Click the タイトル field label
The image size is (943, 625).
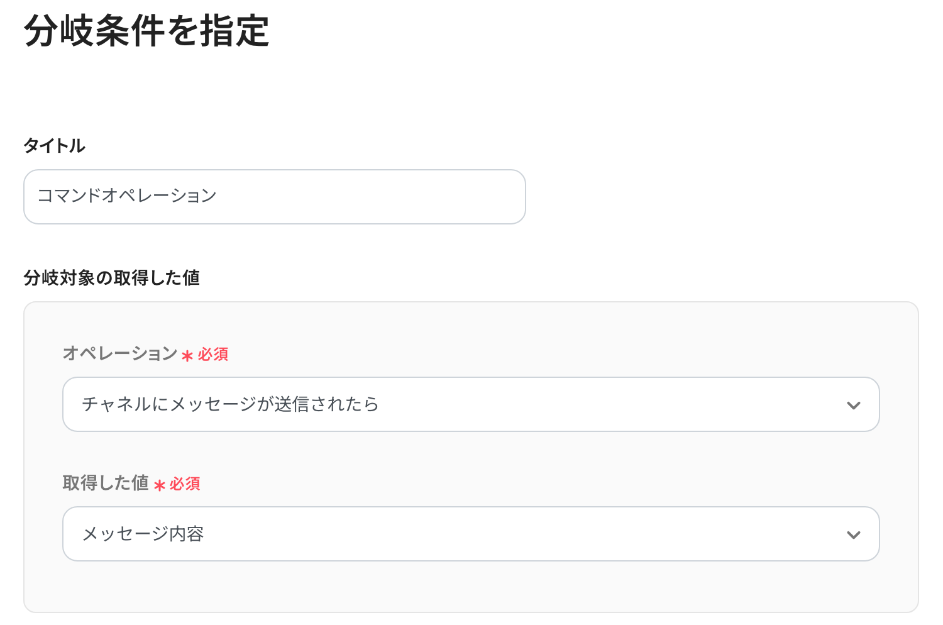54,146
